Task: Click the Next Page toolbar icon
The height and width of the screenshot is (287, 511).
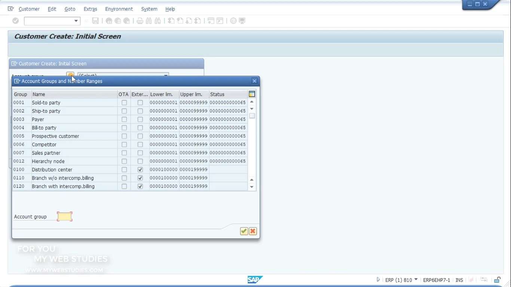Action: point(189,21)
